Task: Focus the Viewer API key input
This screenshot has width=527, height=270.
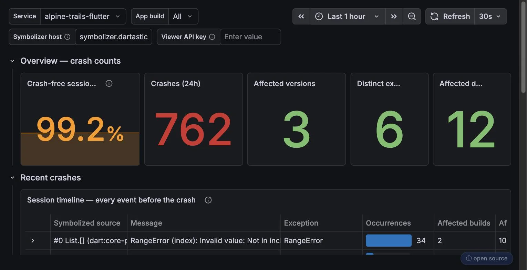Action: click(250, 37)
